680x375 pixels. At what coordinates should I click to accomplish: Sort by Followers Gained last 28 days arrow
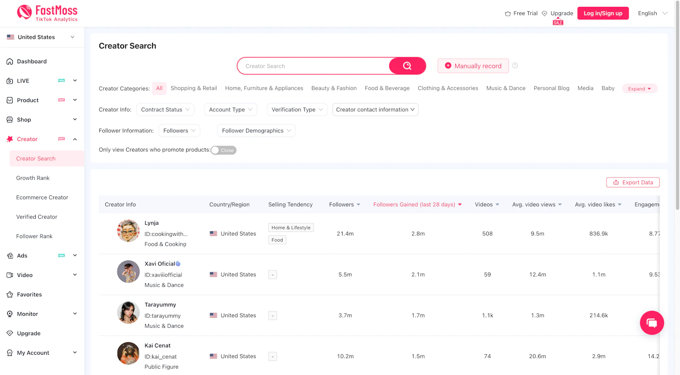(x=460, y=205)
